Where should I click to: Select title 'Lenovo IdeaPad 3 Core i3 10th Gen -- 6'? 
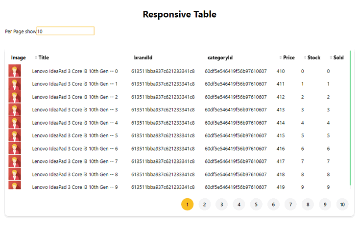pos(75,149)
